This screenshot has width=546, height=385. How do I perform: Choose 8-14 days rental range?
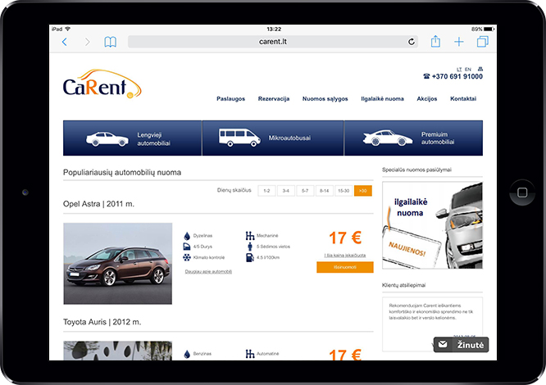[x=324, y=191]
